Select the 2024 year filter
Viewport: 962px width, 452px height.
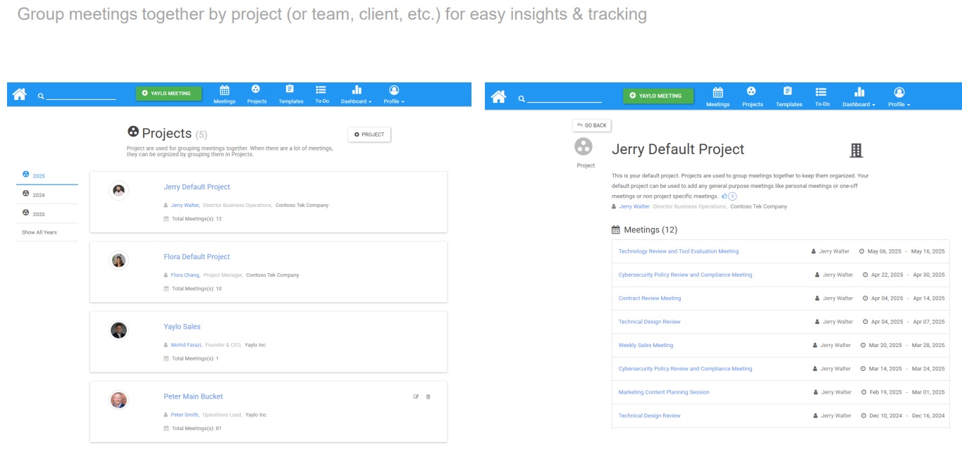(x=38, y=194)
